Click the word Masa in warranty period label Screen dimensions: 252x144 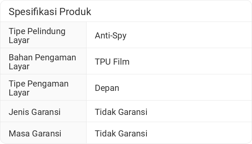(x=19, y=134)
